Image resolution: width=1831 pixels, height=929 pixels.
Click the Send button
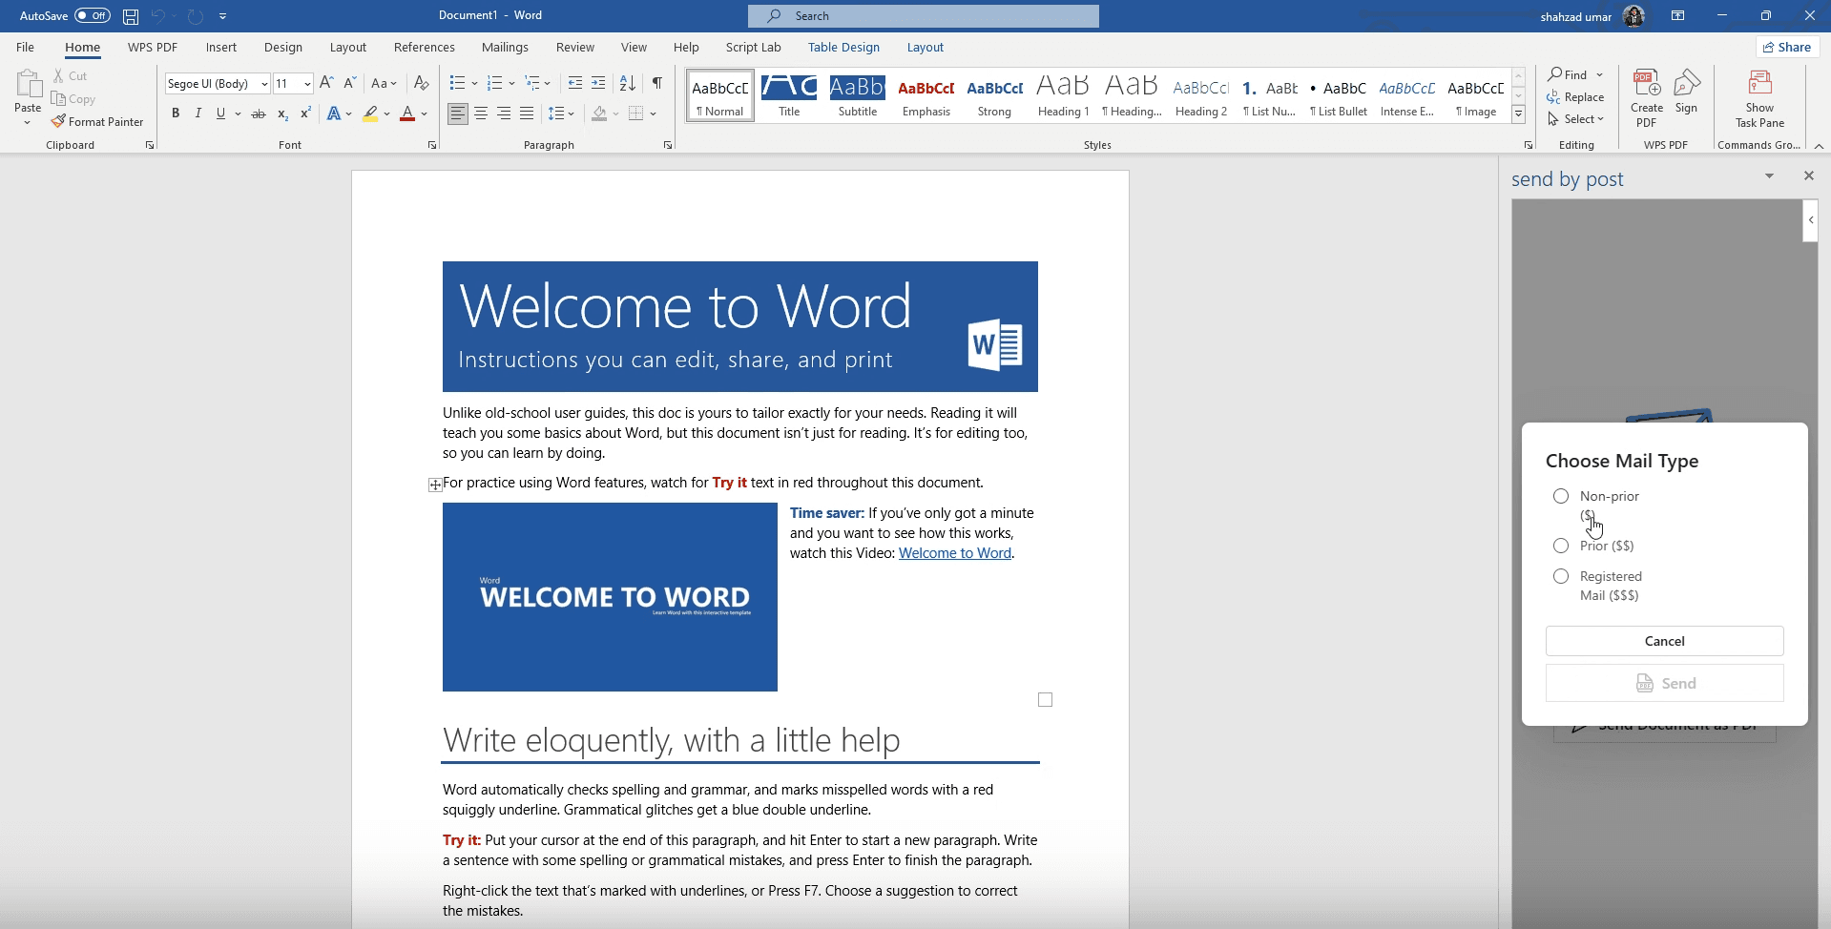[x=1664, y=683]
